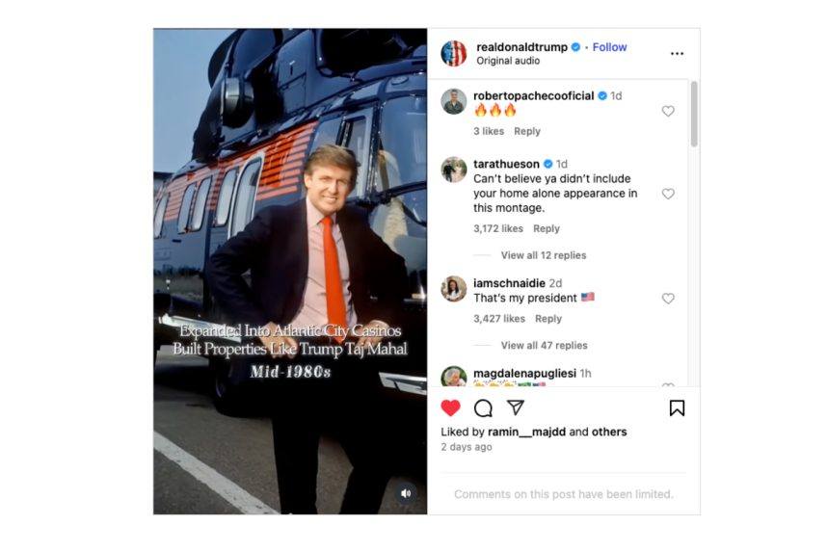
Task: Share the post with paper plane icon
Action: (516, 407)
